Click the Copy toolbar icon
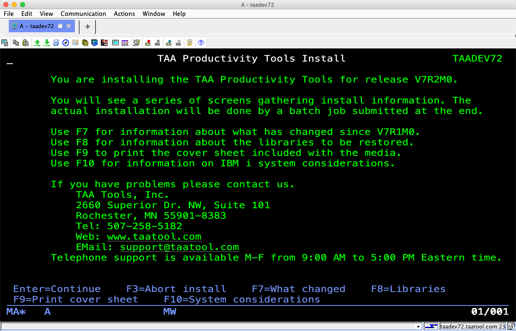516x331 pixels. [x=16, y=43]
